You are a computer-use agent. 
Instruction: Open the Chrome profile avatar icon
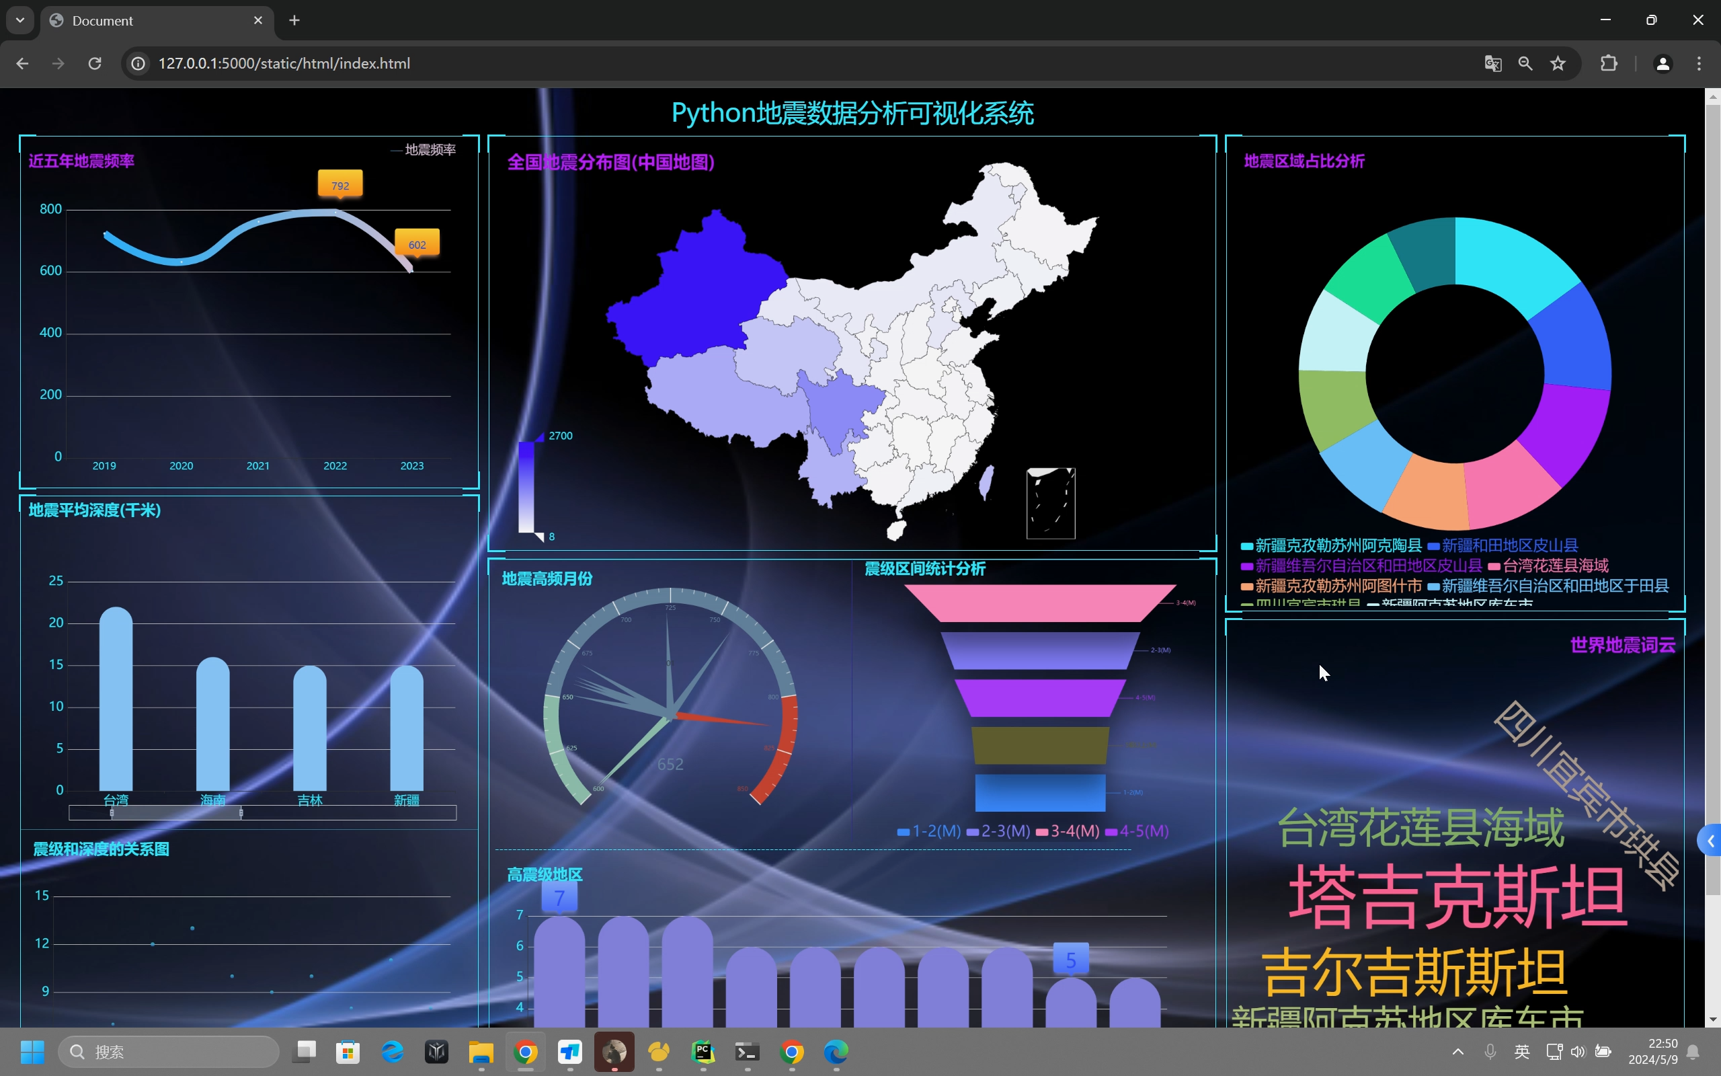[1663, 63]
